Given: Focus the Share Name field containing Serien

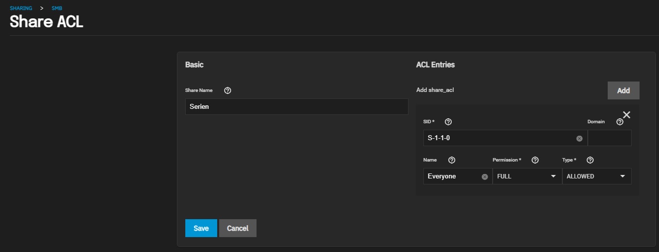Looking at the screenshot, I should coord(296,106).
